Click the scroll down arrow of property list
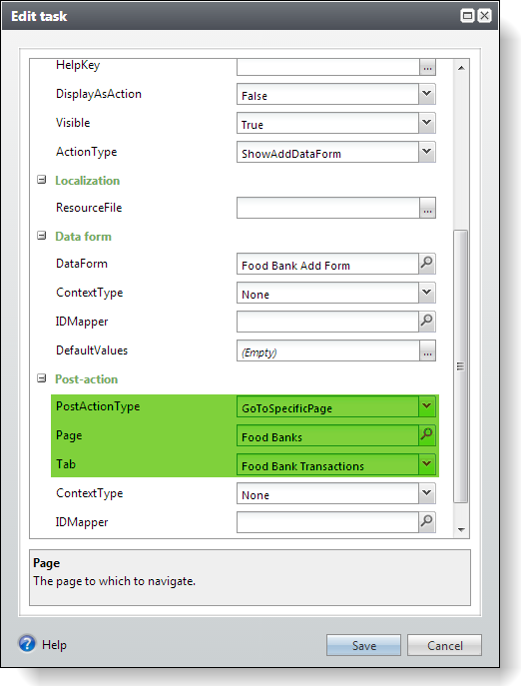 461,530
